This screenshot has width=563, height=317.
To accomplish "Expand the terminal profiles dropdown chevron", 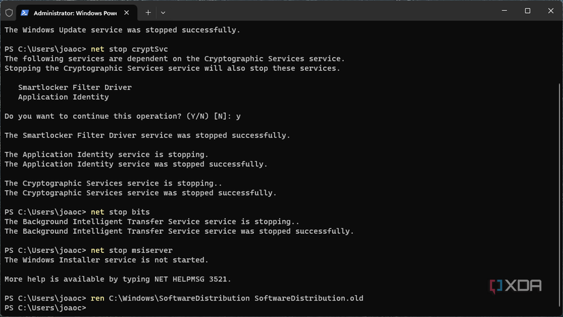I will tap(163, 12).
